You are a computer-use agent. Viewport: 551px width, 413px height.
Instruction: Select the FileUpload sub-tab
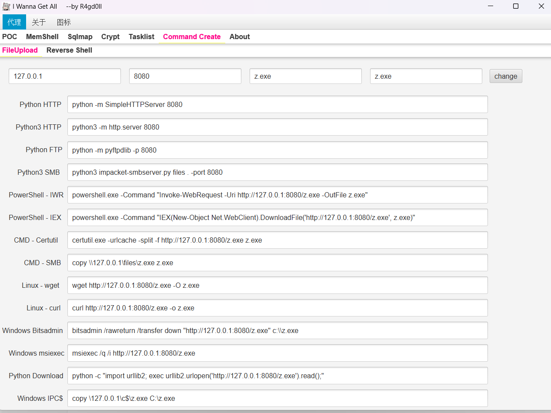[20, 50]
